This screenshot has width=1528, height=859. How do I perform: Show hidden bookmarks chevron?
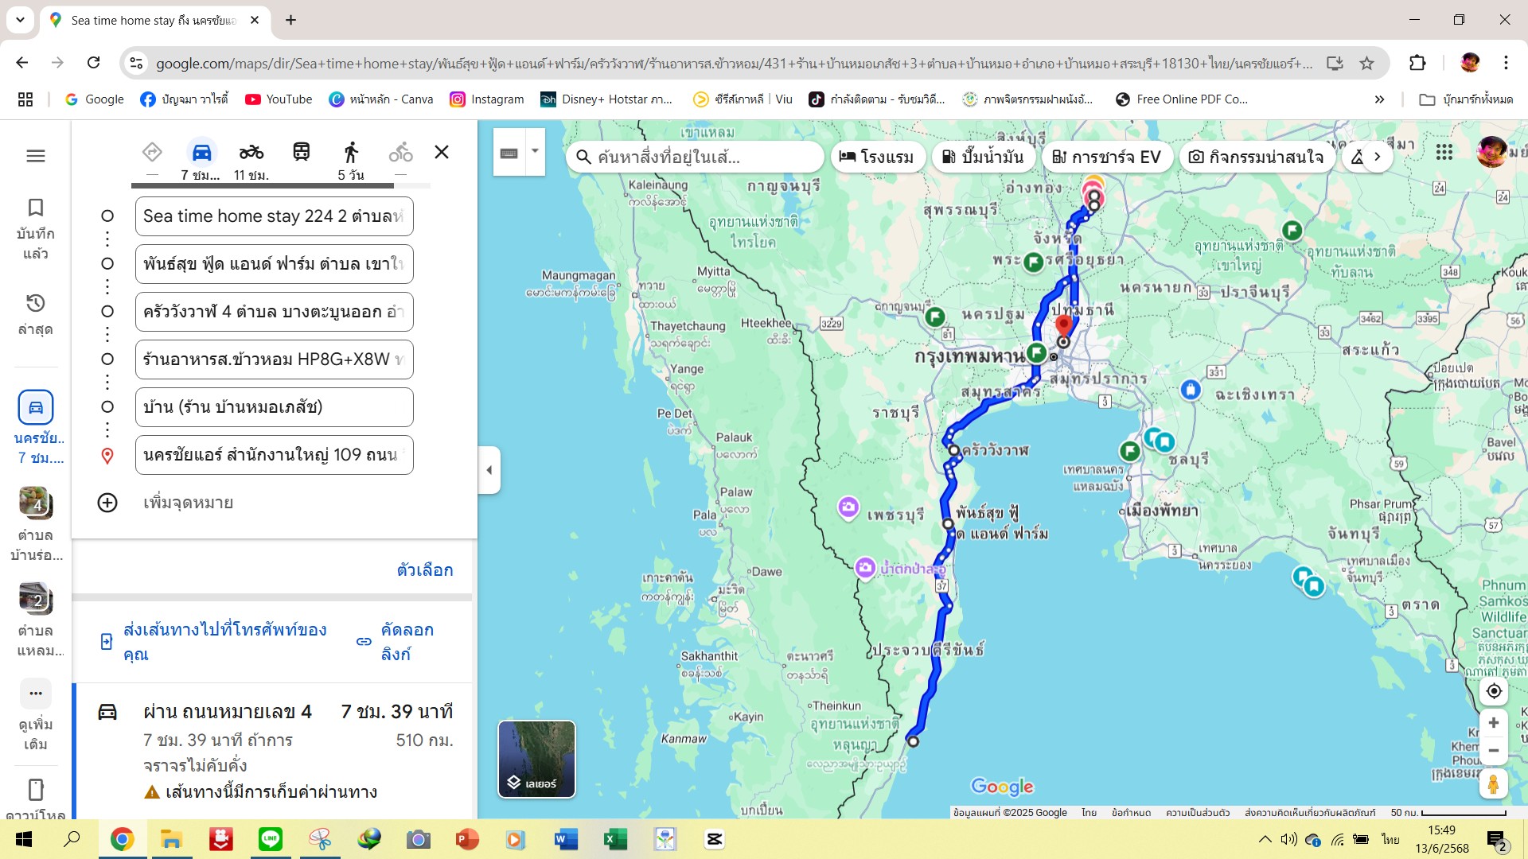tap(1379, 99)
